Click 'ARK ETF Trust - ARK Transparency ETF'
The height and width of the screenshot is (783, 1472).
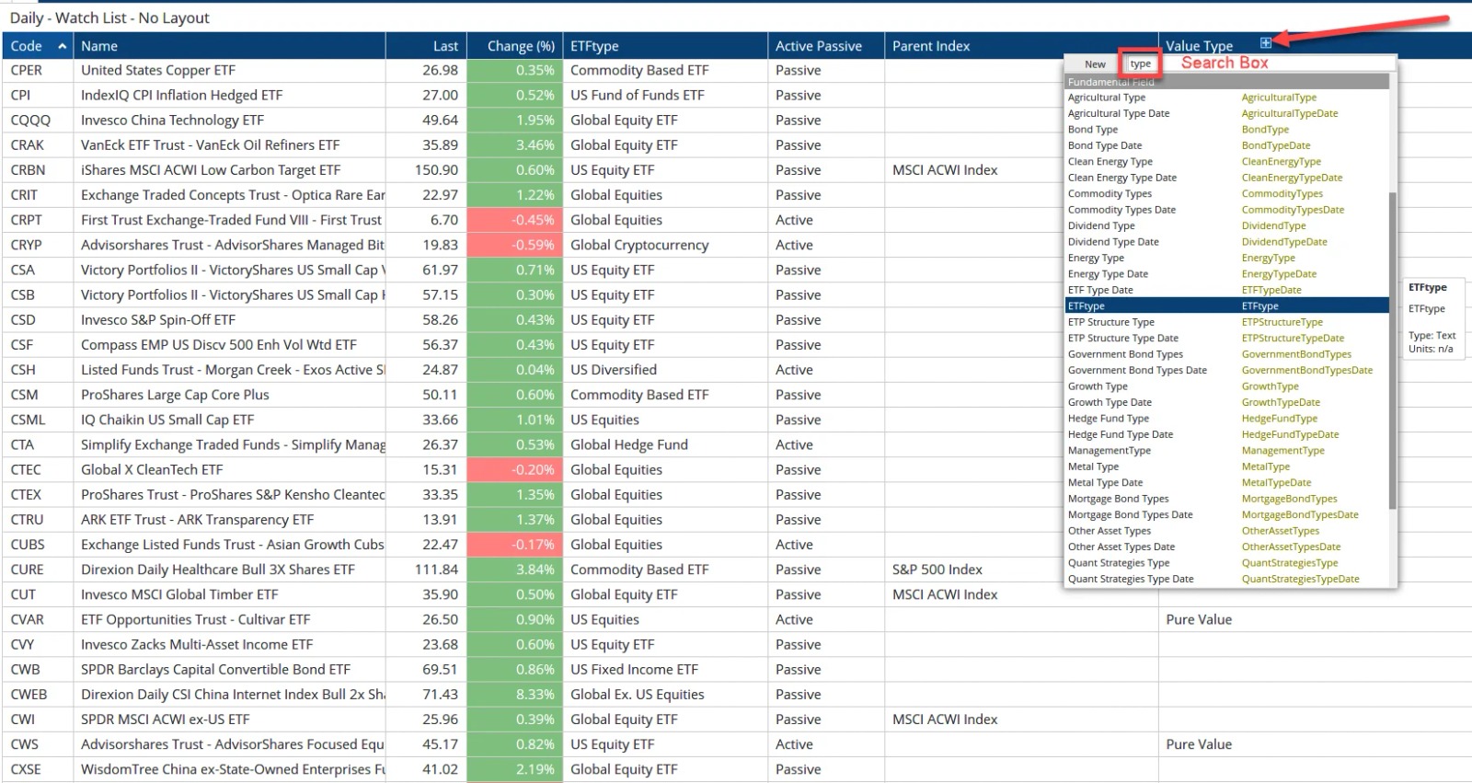pos(197,520)
